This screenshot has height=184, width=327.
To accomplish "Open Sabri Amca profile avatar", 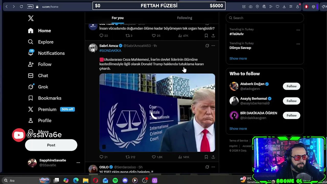I will pos(93,48).
